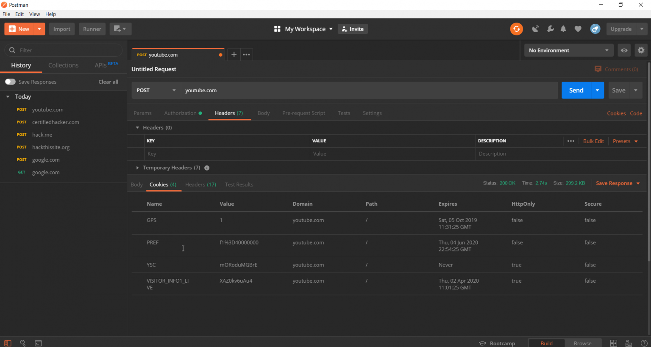Viewport: 651px width, 347px height.
Task: Switch to the Cookies response tab
Action: pyautogui.click(x=163, y=185)
